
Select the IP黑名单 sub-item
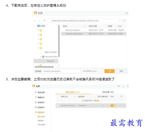click(x=41, y=121)
